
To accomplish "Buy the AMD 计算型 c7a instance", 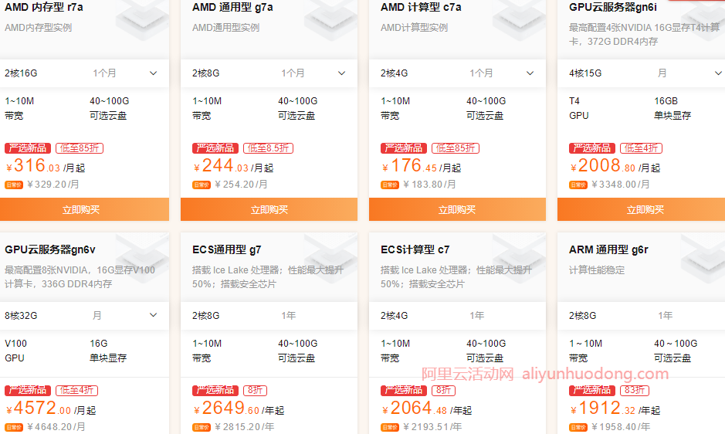I will [x=457, y=209].
